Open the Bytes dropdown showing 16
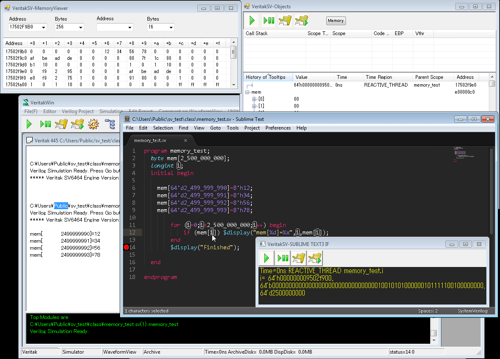 [x=171, y=28]
